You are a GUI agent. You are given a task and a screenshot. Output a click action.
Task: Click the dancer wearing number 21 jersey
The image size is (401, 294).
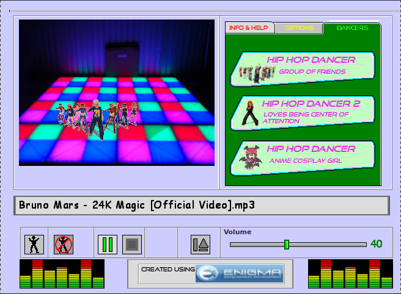[97, 120]
